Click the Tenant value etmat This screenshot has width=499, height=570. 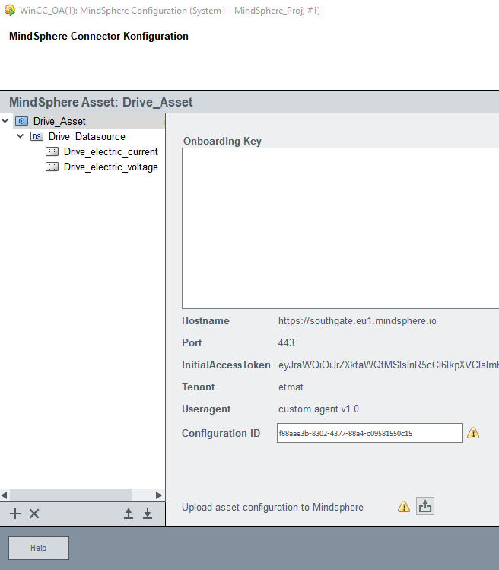291,387
